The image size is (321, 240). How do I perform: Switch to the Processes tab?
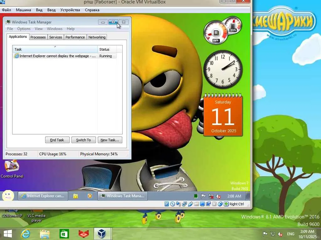point(38,37)
